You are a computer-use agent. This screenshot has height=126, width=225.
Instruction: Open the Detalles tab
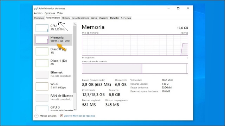click(115, 18)
